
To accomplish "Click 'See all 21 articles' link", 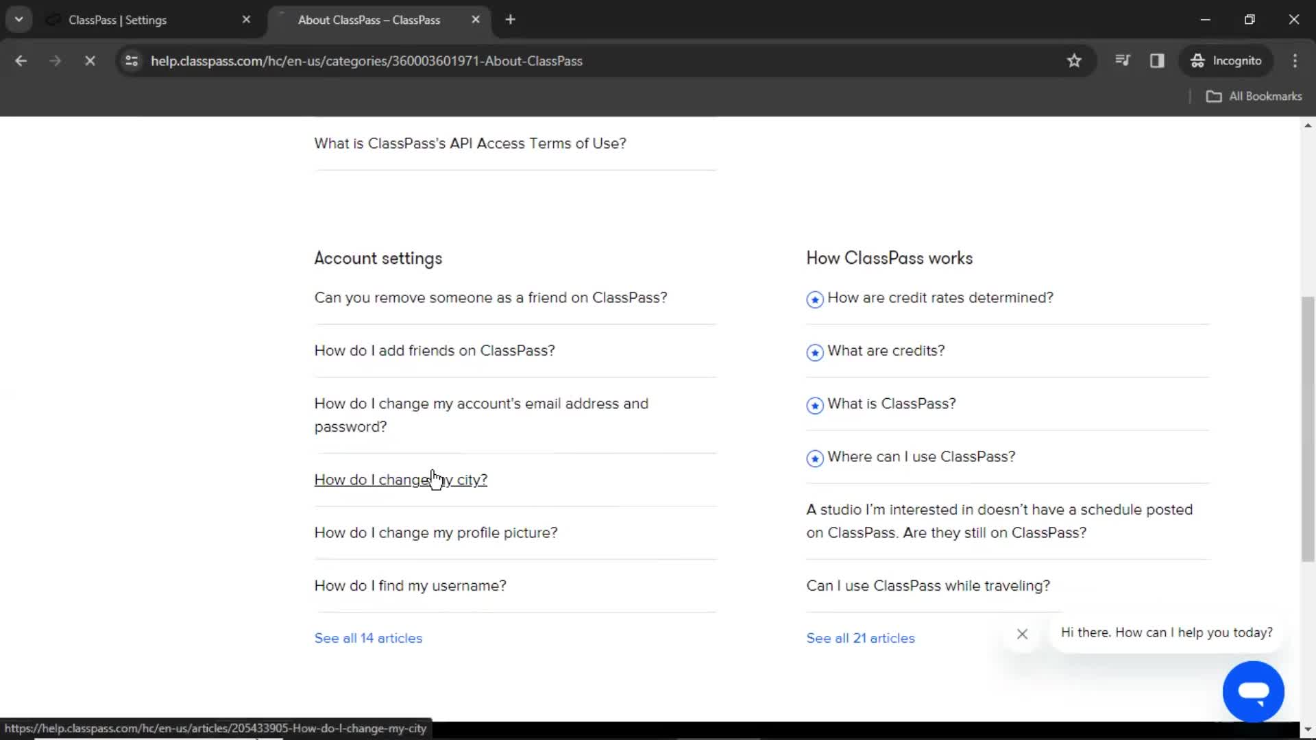I will click(860, 638).
